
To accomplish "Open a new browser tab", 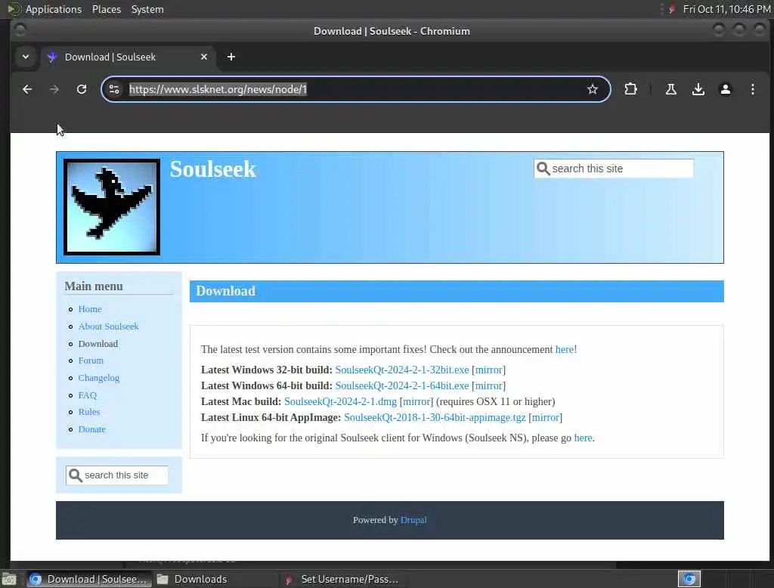I will [x=231, y=57].
